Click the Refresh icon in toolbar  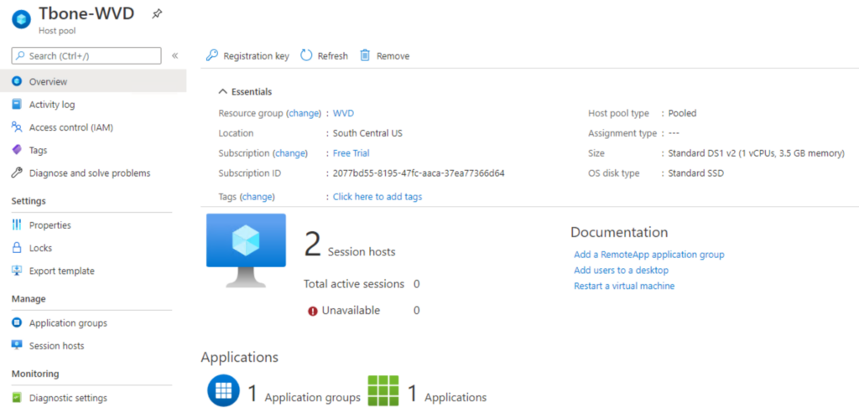click(306, 56)
